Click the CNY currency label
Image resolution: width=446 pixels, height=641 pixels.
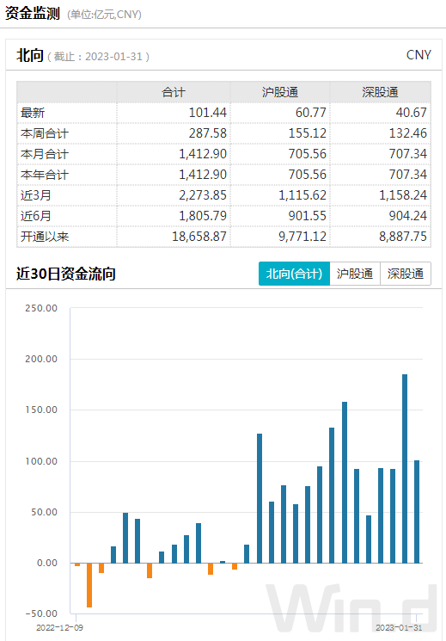pos(419,55)
